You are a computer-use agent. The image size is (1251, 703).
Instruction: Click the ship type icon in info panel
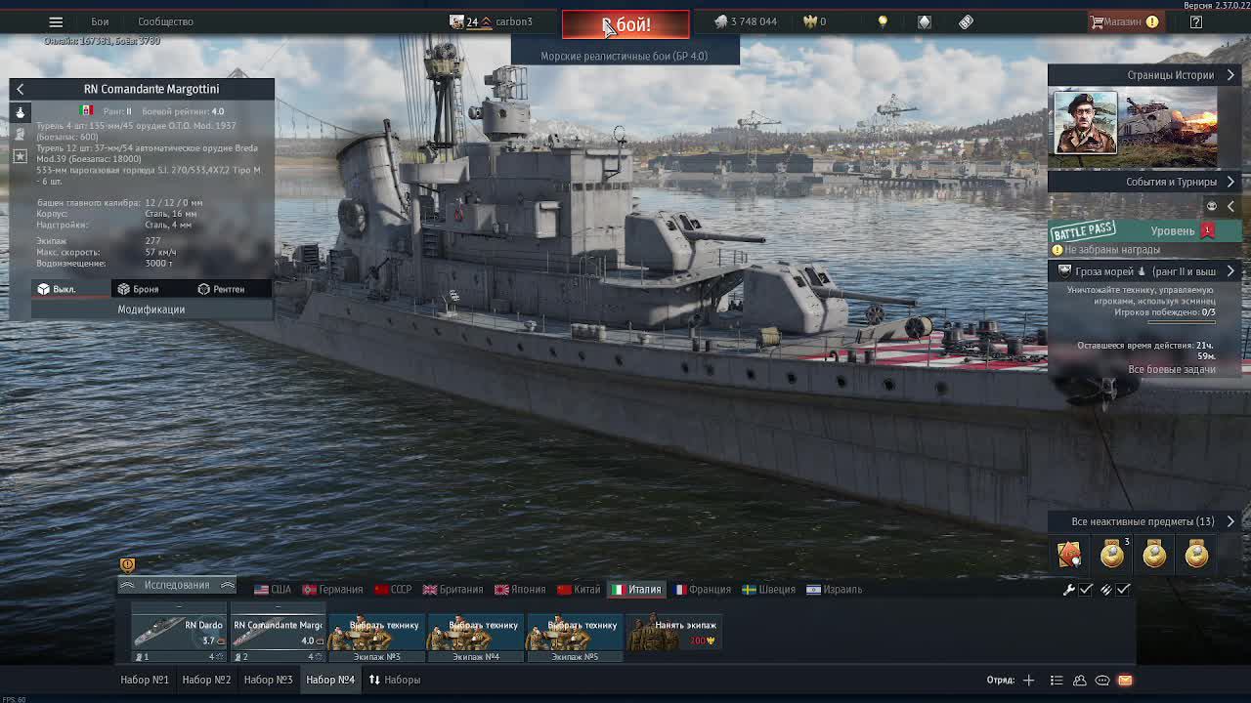tap(20, 112)
